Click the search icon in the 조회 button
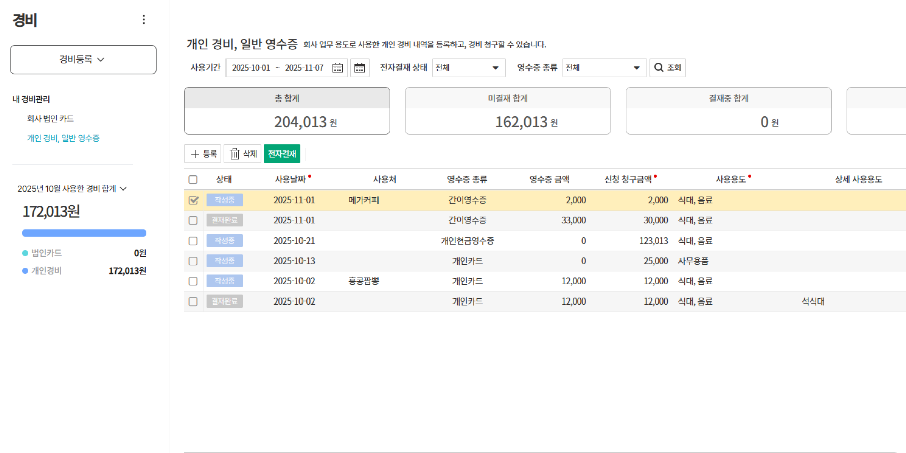Viewport: 906px width, 453px height. pyautogui.click(x=658, y=67)
